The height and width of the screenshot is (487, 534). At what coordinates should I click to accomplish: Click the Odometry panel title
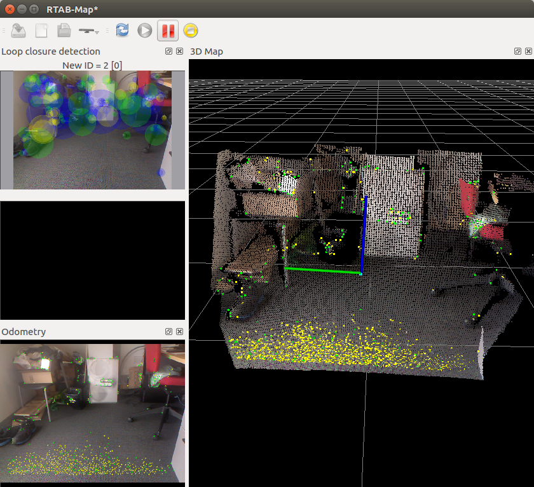24,332
